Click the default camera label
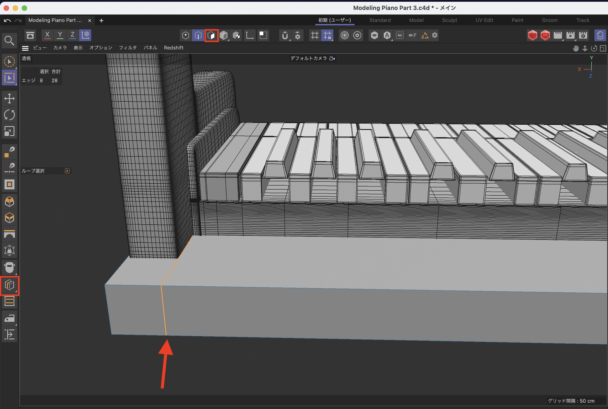This screenshot has height=409, width=608. 309,58
